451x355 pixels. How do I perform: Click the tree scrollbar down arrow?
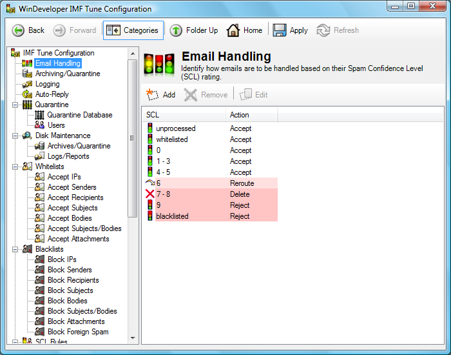pyautogui.click(x=133, y=338)
